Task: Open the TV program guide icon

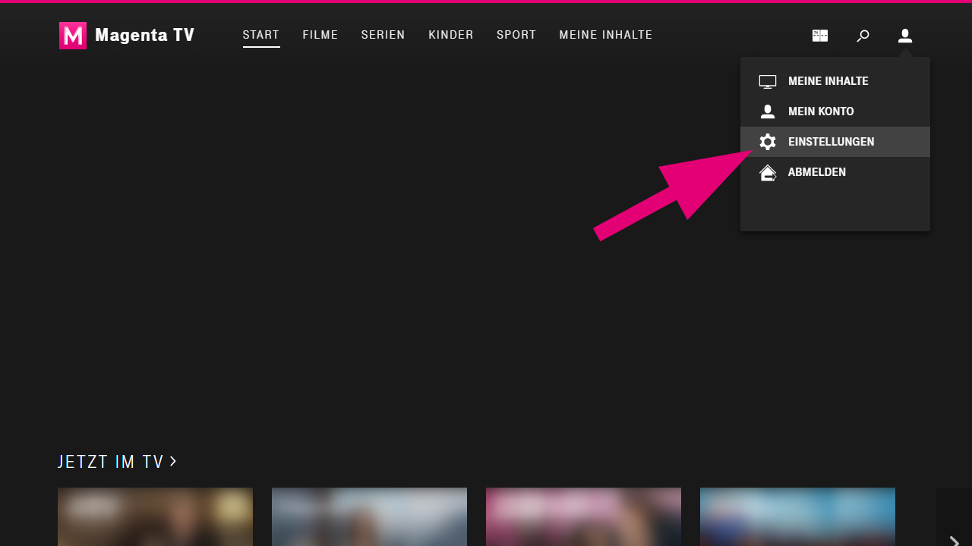Action: pyautogui.click(x=820, y=35)
